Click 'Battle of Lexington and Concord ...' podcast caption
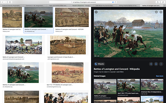 [x=14, y=57]
